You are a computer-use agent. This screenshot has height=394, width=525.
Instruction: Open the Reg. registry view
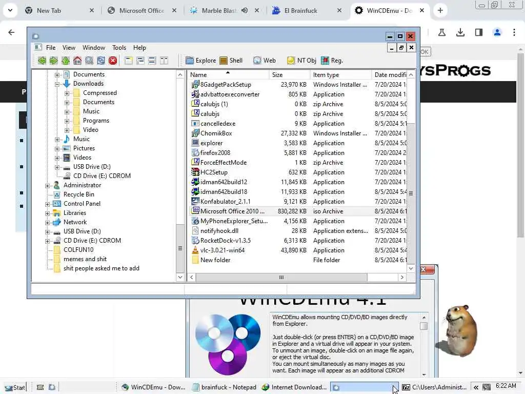[x=332, y=61]
